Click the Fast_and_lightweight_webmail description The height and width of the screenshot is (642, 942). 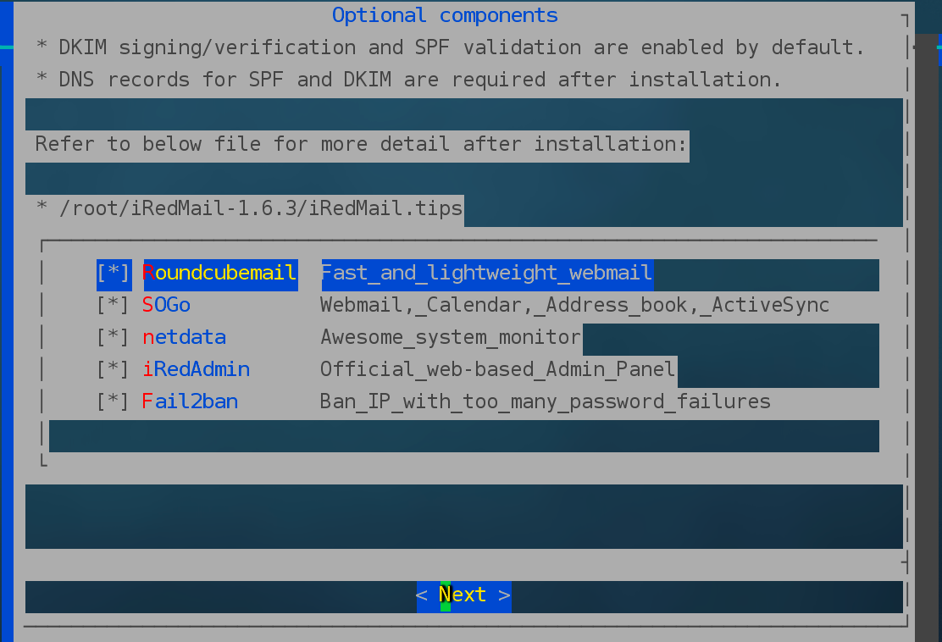486,274
